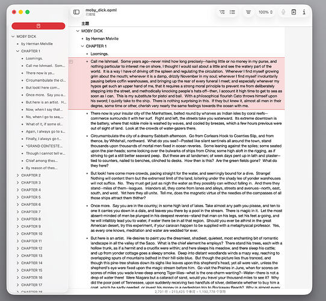Viewport: 326px width, 301px height.
Task: Open the 100% zoom dropdown
Action: pyautogui.click(x=265, y=12)
